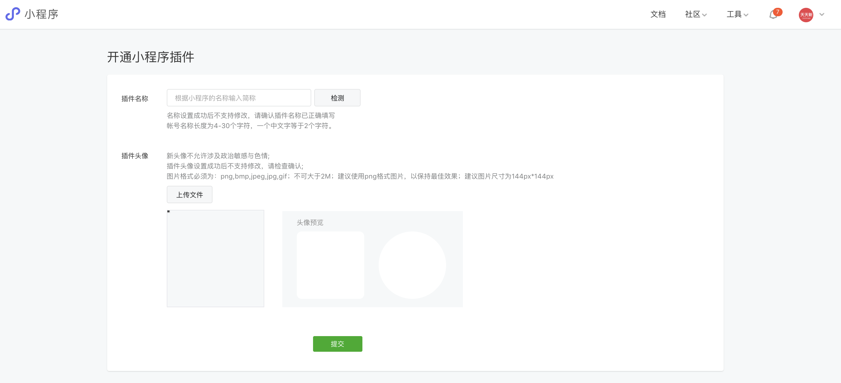Expand the 社区 dropdown menu
The height and width of the screenshot is (383, 841).
coord(695,15)
